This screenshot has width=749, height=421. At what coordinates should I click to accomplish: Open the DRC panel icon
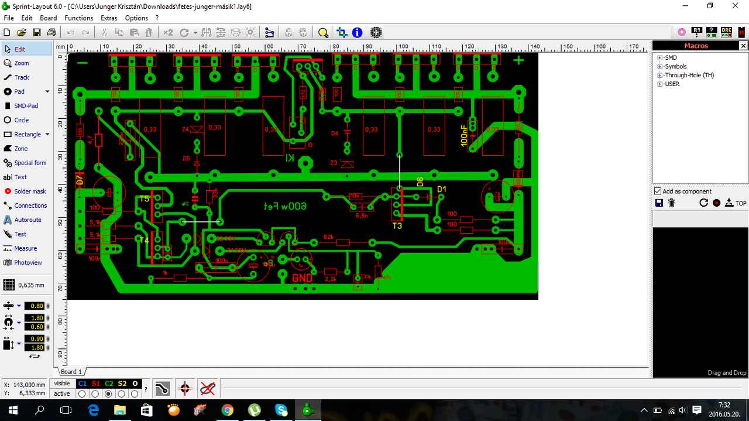[x=726, y=32]
